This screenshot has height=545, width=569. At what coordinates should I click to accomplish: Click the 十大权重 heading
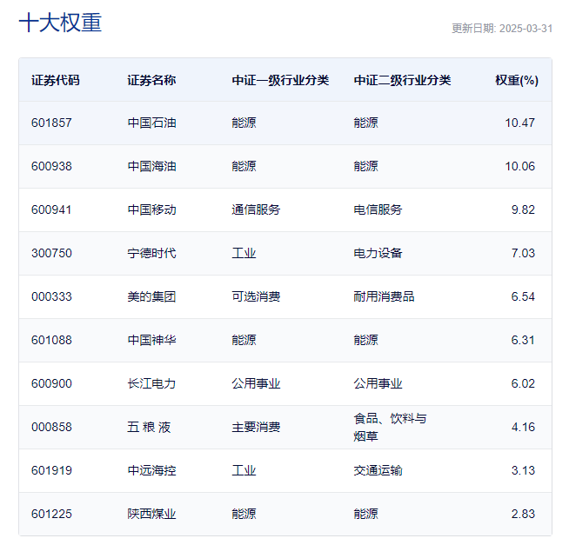[x=60, y=23]
